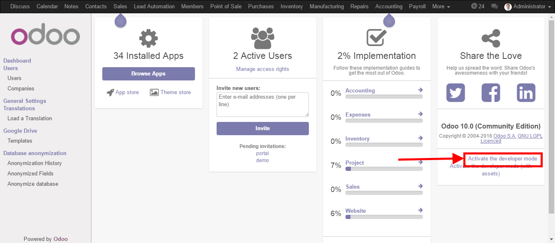This screenshot has width=555, height=243.
Task: Click Activate the developer mode link
Action: coord(503,159)
